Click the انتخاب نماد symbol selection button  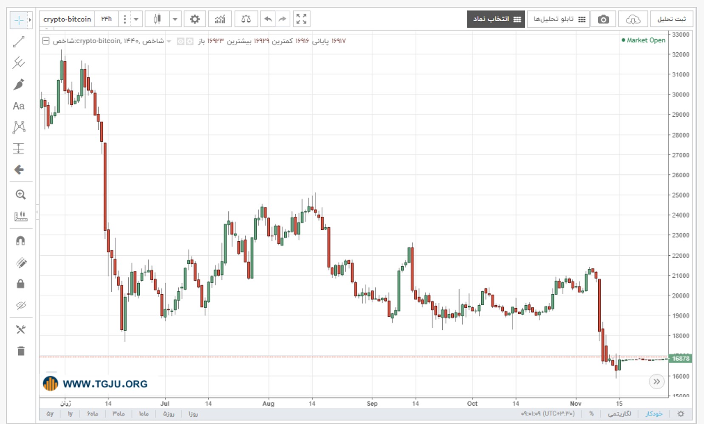[x=496, y=19]
